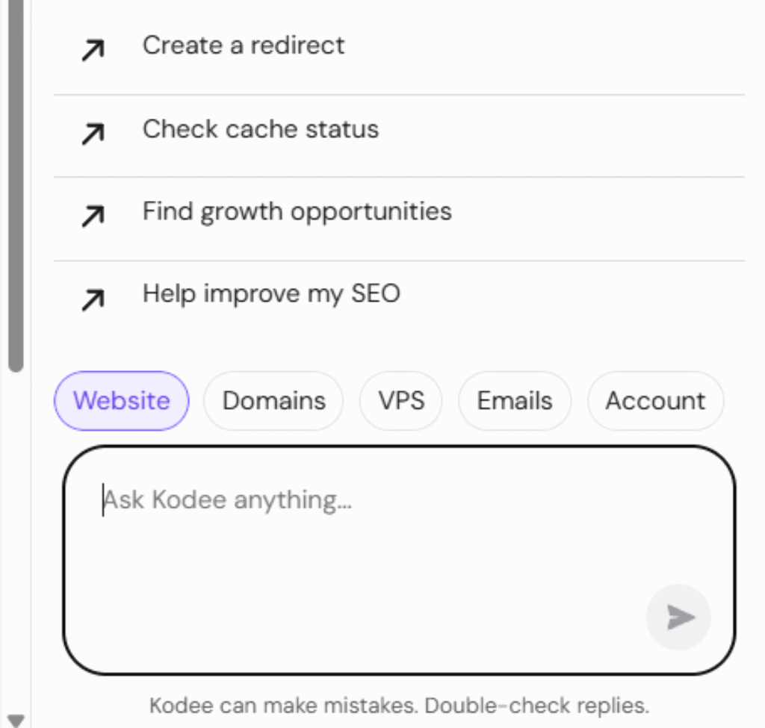
Task: Select the Website category chip
Action: [121, 401]
